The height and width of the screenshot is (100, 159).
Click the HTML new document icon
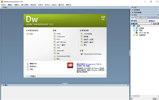55,34
